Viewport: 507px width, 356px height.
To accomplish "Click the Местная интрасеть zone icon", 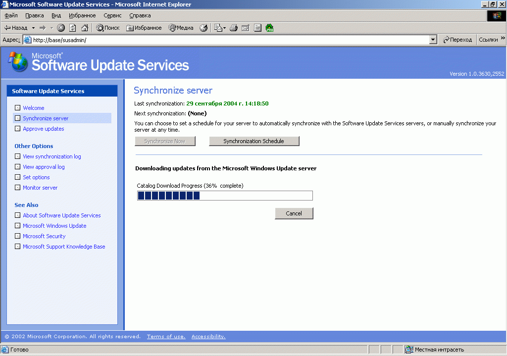I will 409,349.
